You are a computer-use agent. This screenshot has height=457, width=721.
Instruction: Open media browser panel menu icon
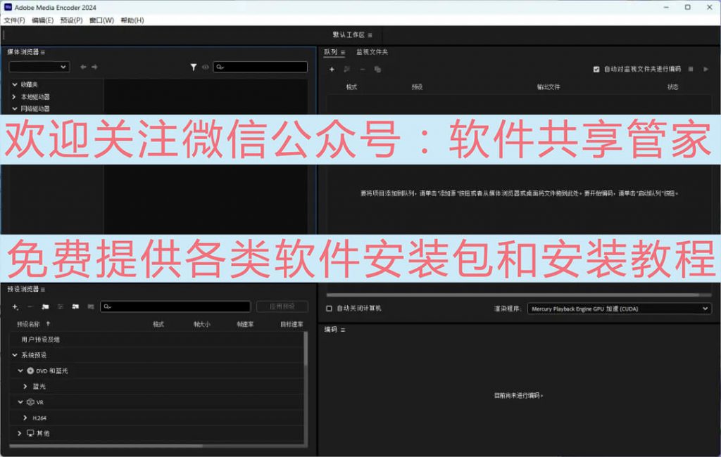(43, 52)
